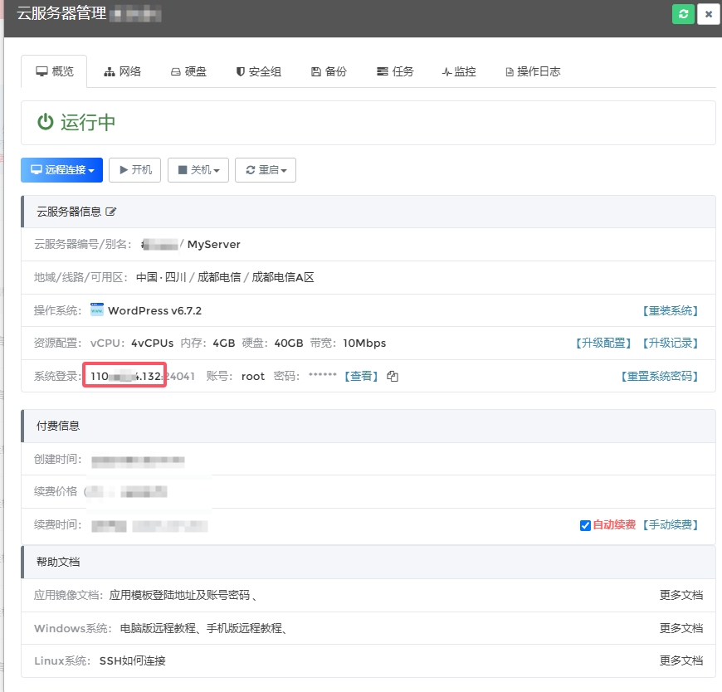Click 查看 to reveal the password
Image resolution: width=722 pixels, height=692 pixels.
[x=361, y=376]
